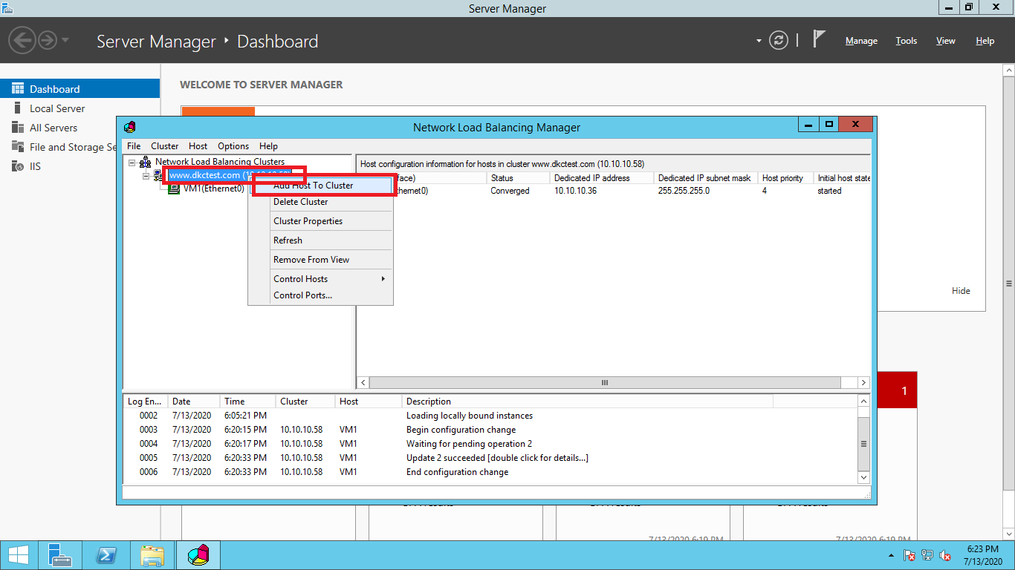The width and height of the screenshot is (1015, 570).
Task: Click the log's down scroll arrow
Action: tap(863, 477)
